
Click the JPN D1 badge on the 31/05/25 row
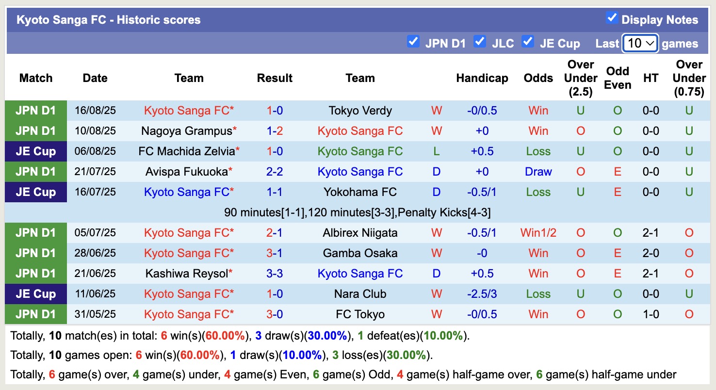pos(35,314)
